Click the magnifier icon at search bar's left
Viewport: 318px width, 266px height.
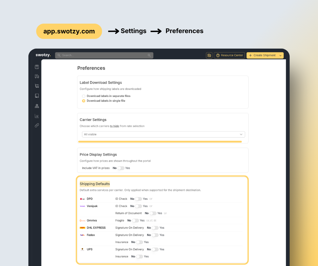click(59, 55)
